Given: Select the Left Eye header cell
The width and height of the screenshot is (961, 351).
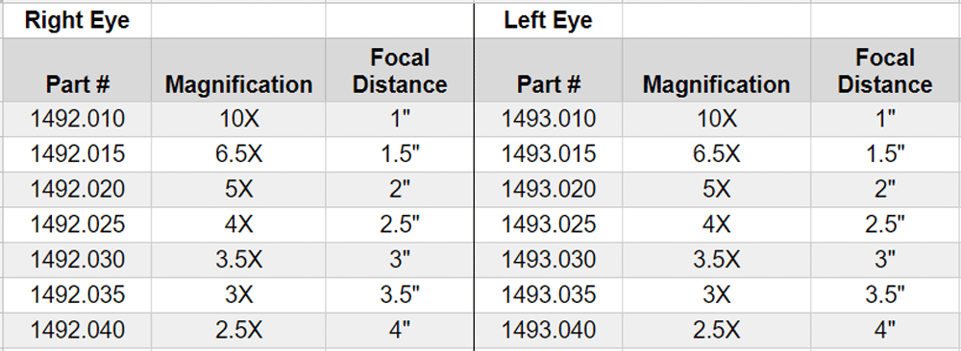Looking at the screenshot, I should pyautogui.click(x=549, y=21).
